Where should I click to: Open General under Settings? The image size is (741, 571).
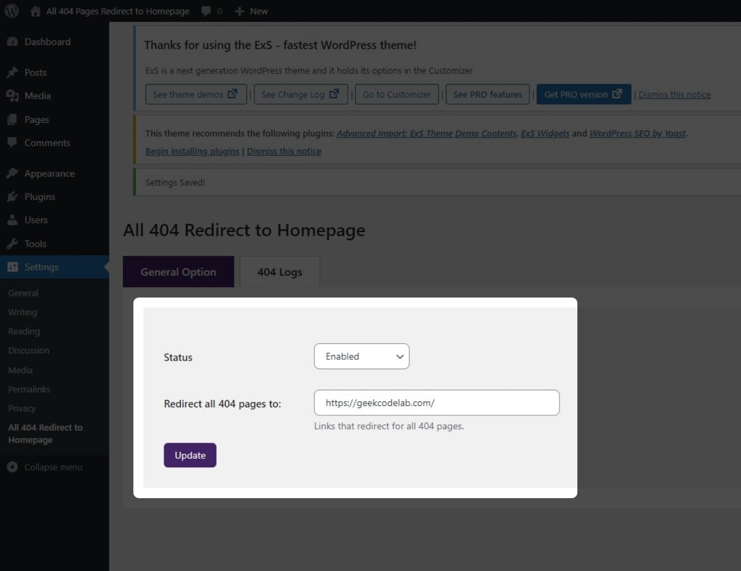(23, 293)
